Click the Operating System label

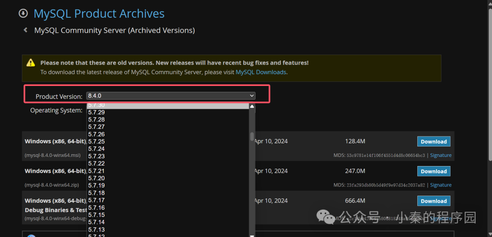[x=56, y=111]
